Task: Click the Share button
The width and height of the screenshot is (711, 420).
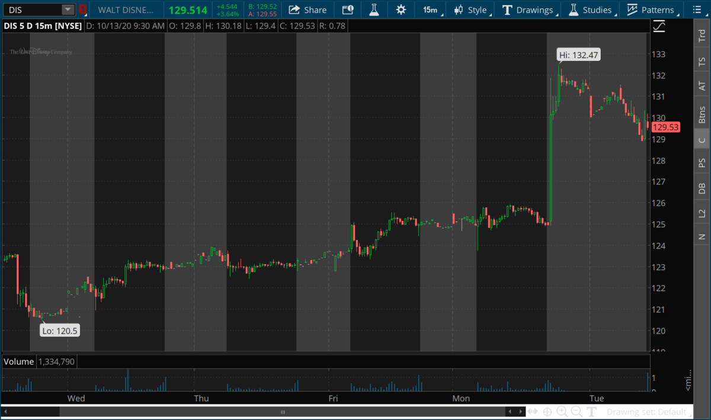Action: [x=308, y=9]
